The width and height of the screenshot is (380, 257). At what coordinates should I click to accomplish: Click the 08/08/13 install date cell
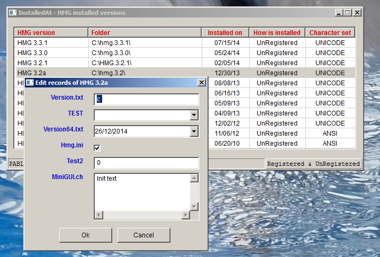coord(227,83)
